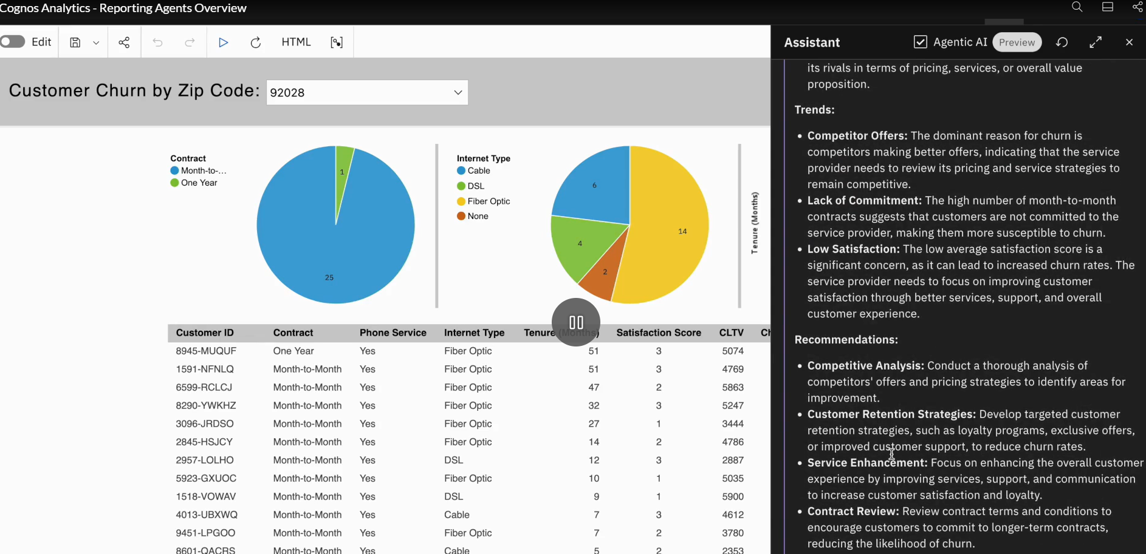This screenshot has height=554, width=1146.
Task: Click the Tenure (Months) axis label
Action: (755, 223)
